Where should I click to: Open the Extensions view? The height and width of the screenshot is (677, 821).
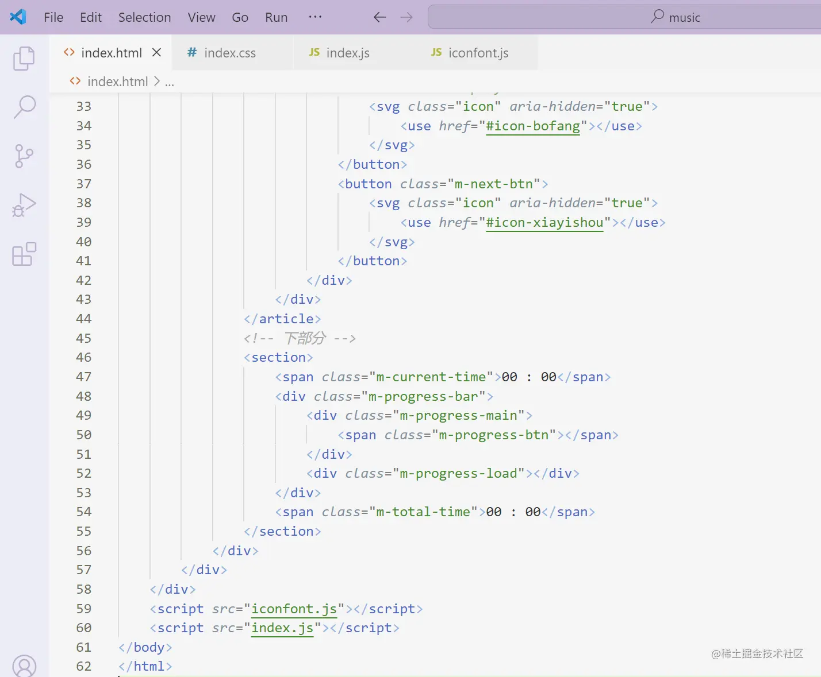coord(24,254)
